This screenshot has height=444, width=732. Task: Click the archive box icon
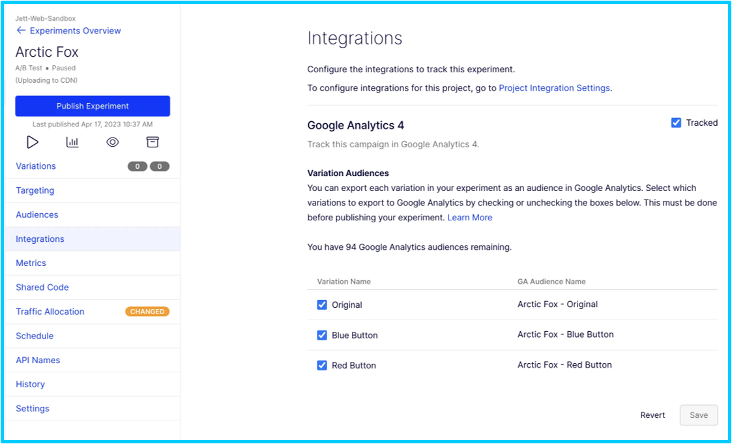153,142
